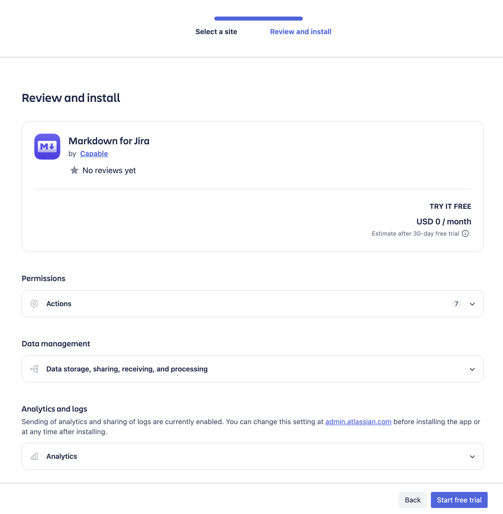Click the Actions count badge showing 7
Viewport: 503px width, 514px height.
[456, 304]
